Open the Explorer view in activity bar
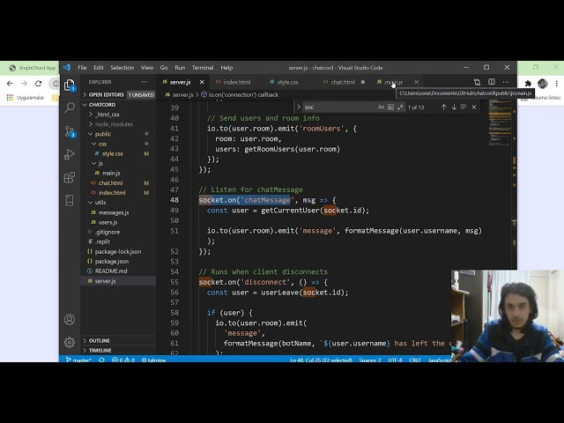This screenshot has width=564, height=423. click(x=70, y=85)
